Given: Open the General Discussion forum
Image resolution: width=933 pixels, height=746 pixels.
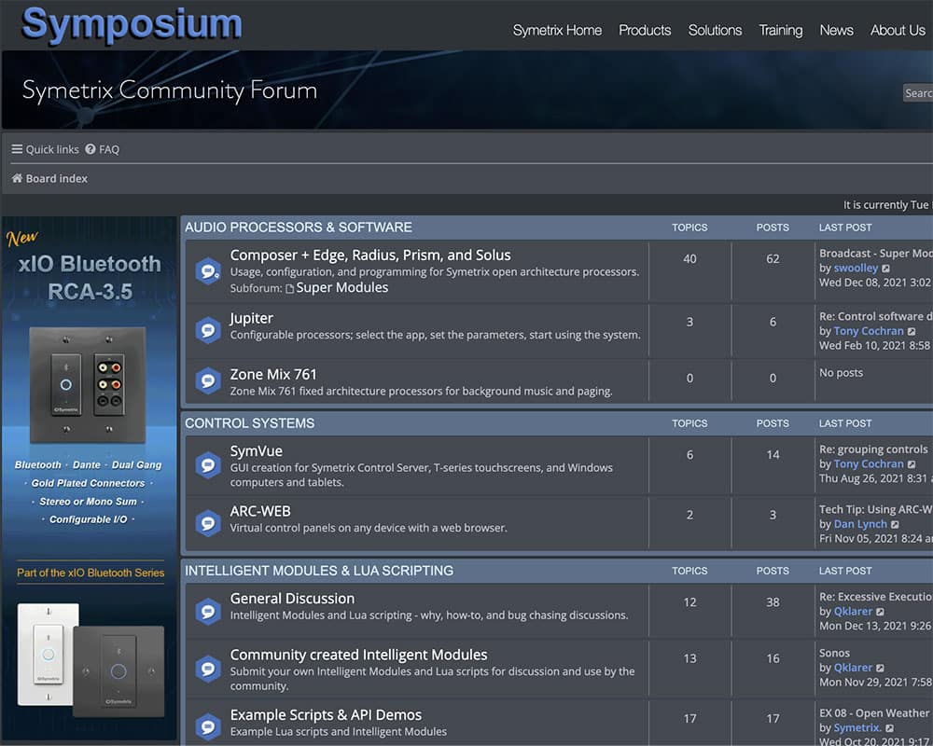Looking at the screenshot, I should 292,599.
